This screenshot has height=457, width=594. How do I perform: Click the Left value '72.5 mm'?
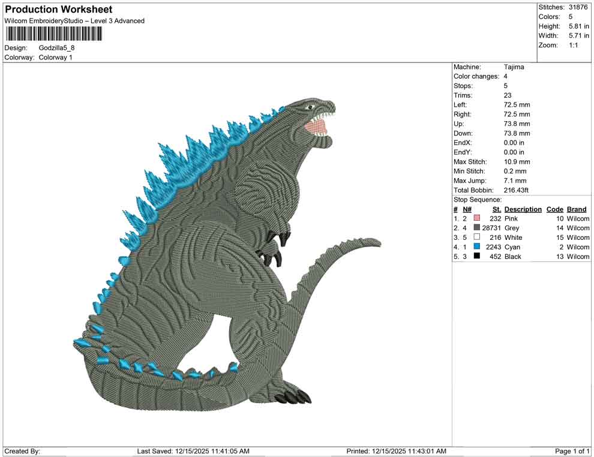point(517,105)
